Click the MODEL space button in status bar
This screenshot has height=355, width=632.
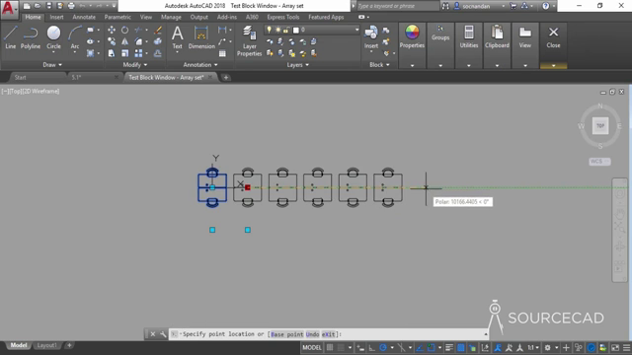312,347
